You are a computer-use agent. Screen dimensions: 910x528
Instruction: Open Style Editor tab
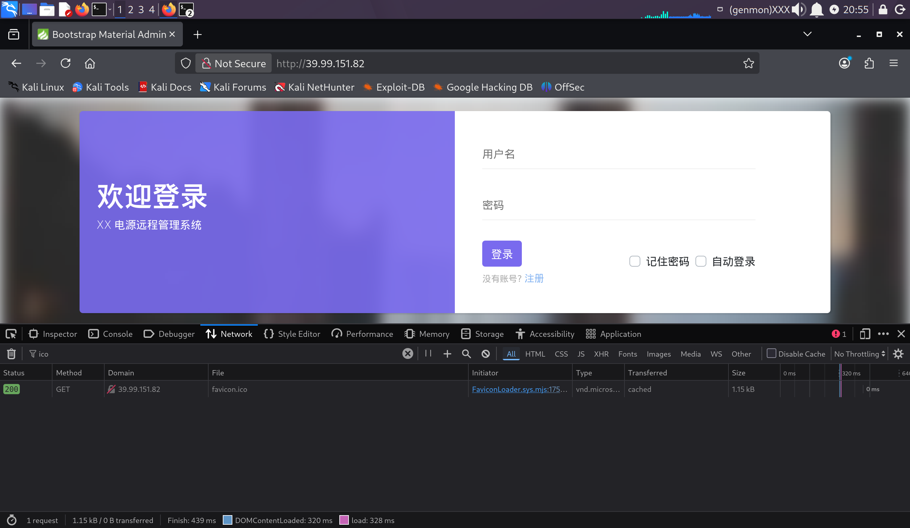(292, 334)
